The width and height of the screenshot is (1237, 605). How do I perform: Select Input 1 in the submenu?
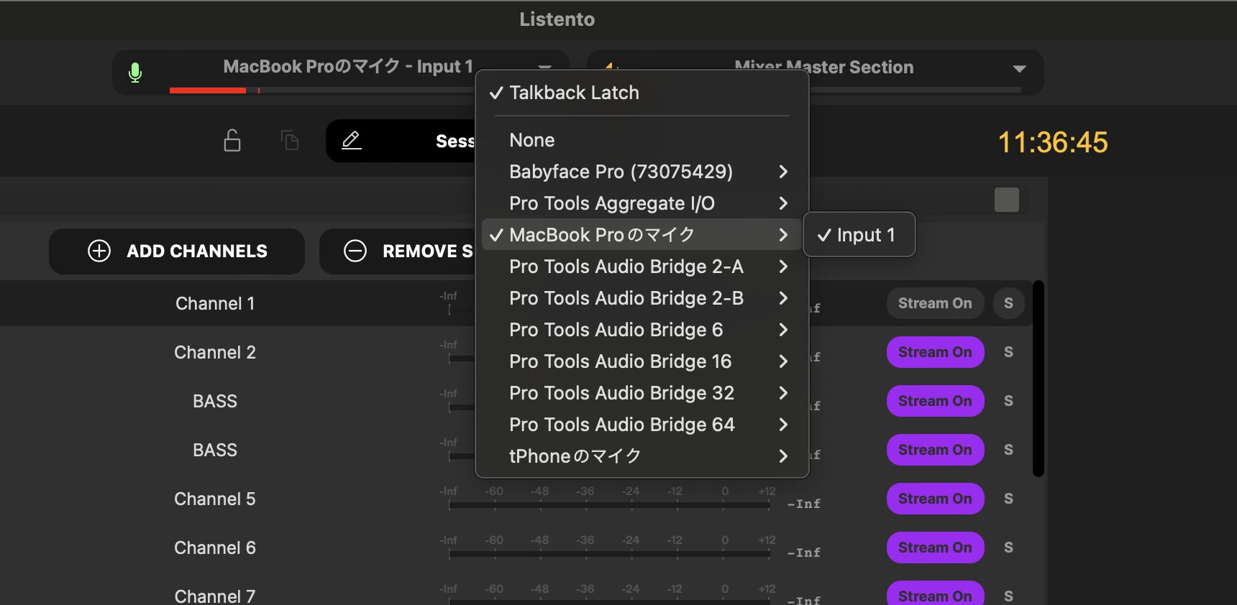[x=859, y=235]
